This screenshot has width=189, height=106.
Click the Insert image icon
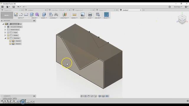pyautogui.click(x=83, y=14)
